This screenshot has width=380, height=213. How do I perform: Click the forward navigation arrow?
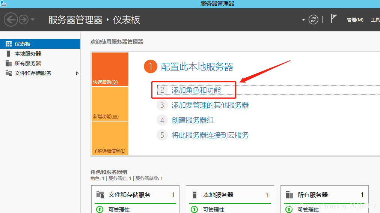point(24,19)
